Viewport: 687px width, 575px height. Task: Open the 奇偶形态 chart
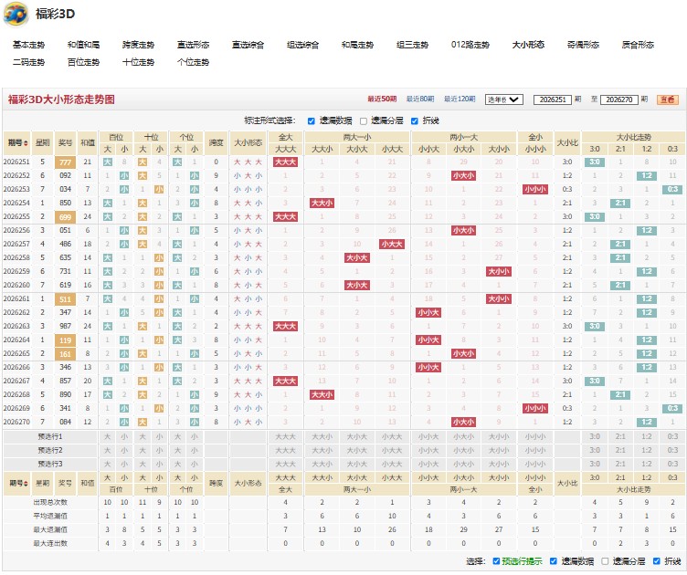point(583,45)
